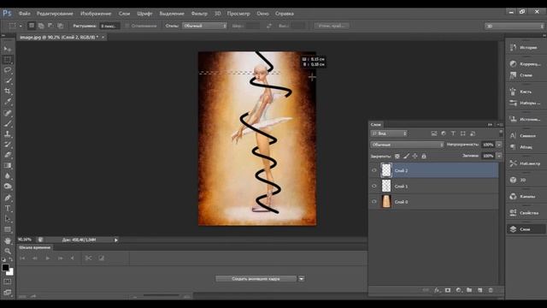Open the Абзац panel

click(x=526, y=147)
